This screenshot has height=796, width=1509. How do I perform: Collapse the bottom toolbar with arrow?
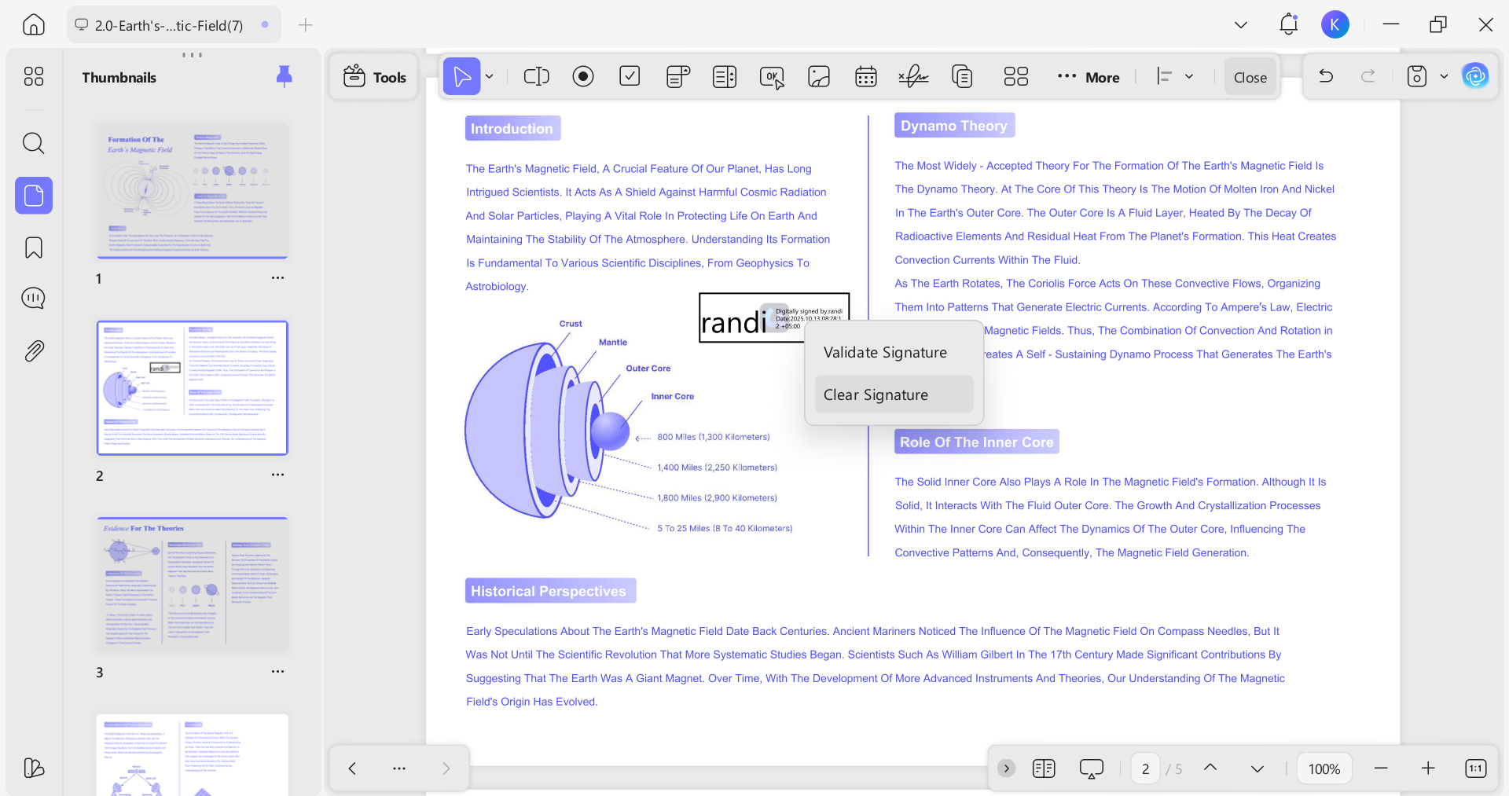[x=1006, y=768]
